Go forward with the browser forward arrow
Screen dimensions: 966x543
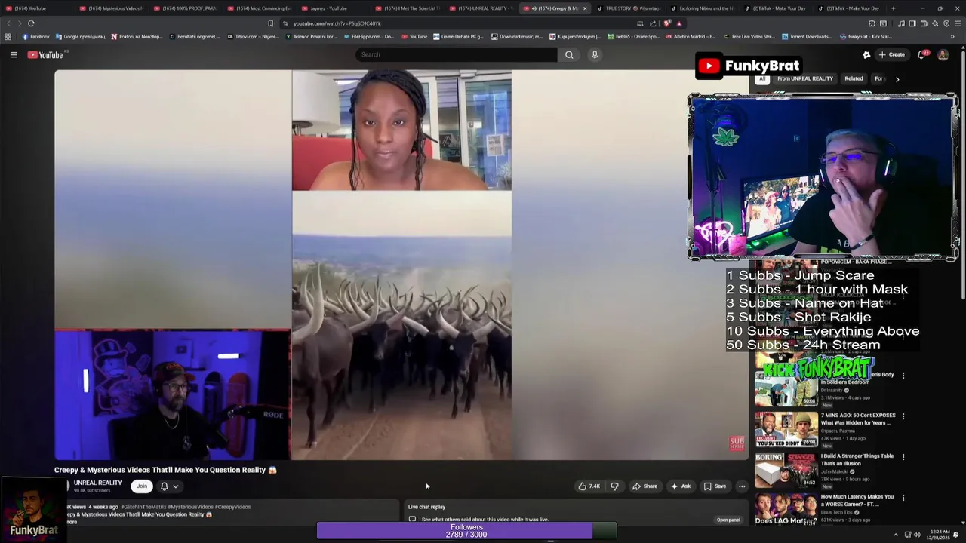pos(19,23)
